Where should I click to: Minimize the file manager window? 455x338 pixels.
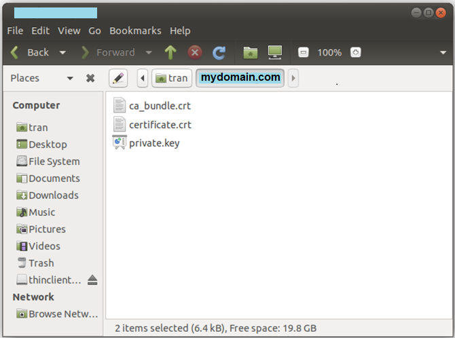(x=416, y=13)
